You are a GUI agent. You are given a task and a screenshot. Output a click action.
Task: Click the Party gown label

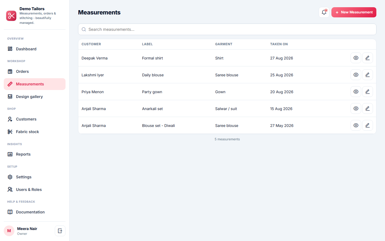152,92
